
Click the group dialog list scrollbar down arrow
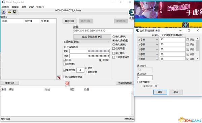coord(198,58)
